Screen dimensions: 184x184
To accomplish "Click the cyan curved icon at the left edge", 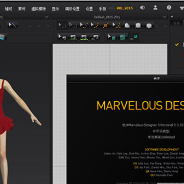I will tap(3, 37).
